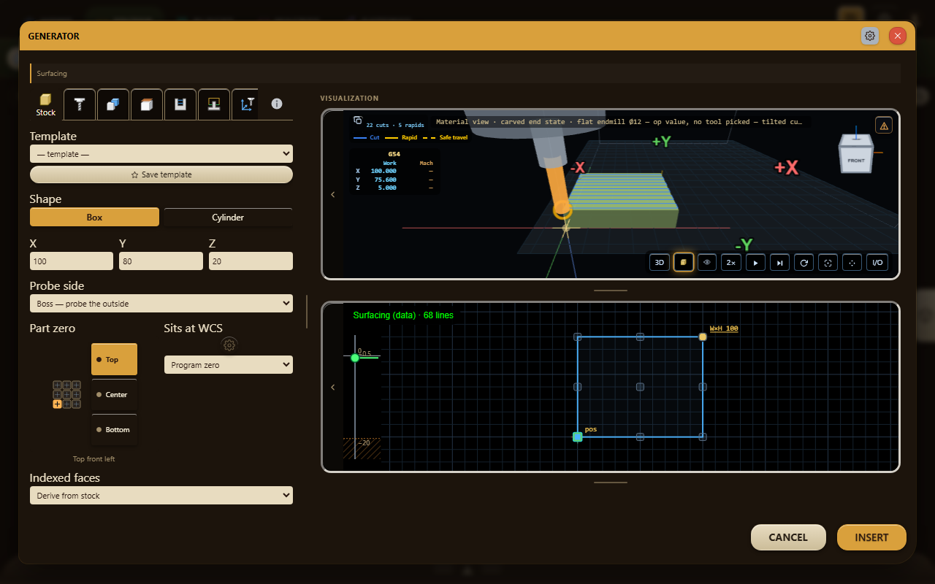935x584 pixels.
Task: Toggle the 3D view button
Action: pyautogui.click(x=660, y=262)
